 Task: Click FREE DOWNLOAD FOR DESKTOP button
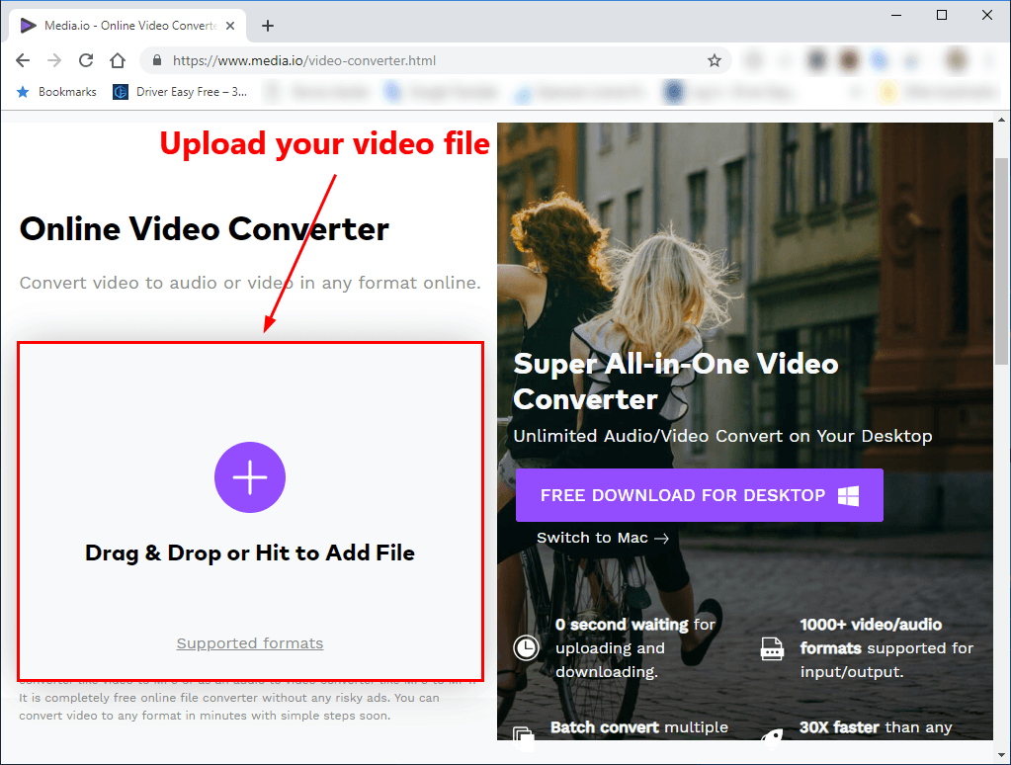point(699,495)
